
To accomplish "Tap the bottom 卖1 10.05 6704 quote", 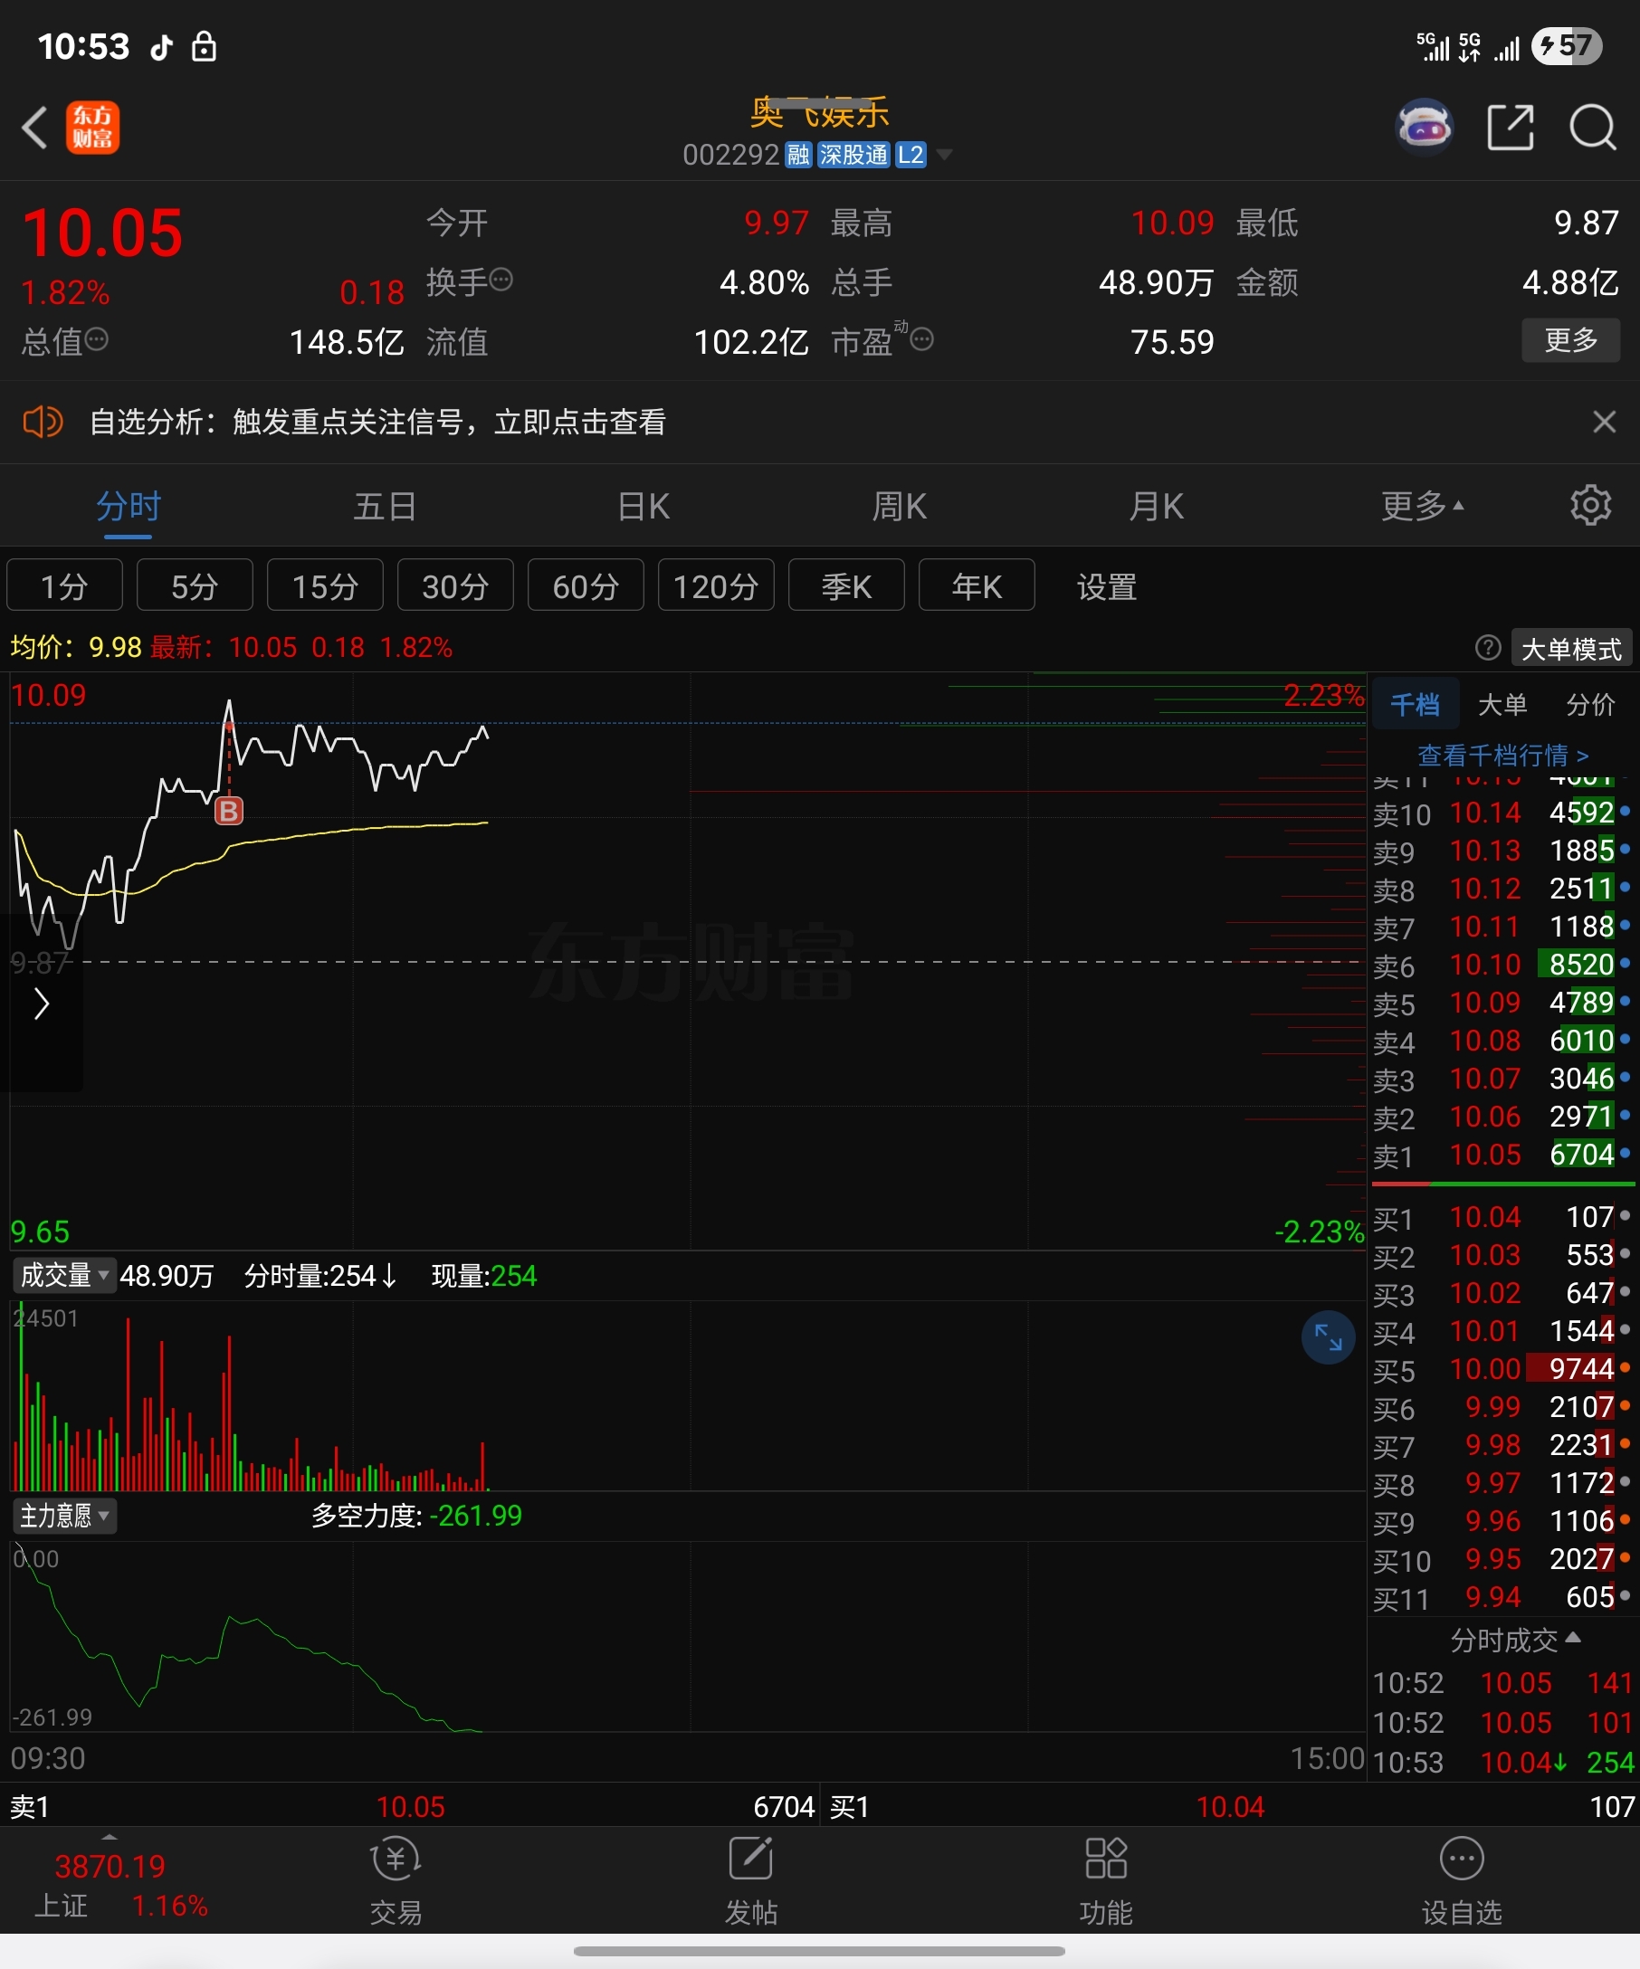I will (411, 1807).
